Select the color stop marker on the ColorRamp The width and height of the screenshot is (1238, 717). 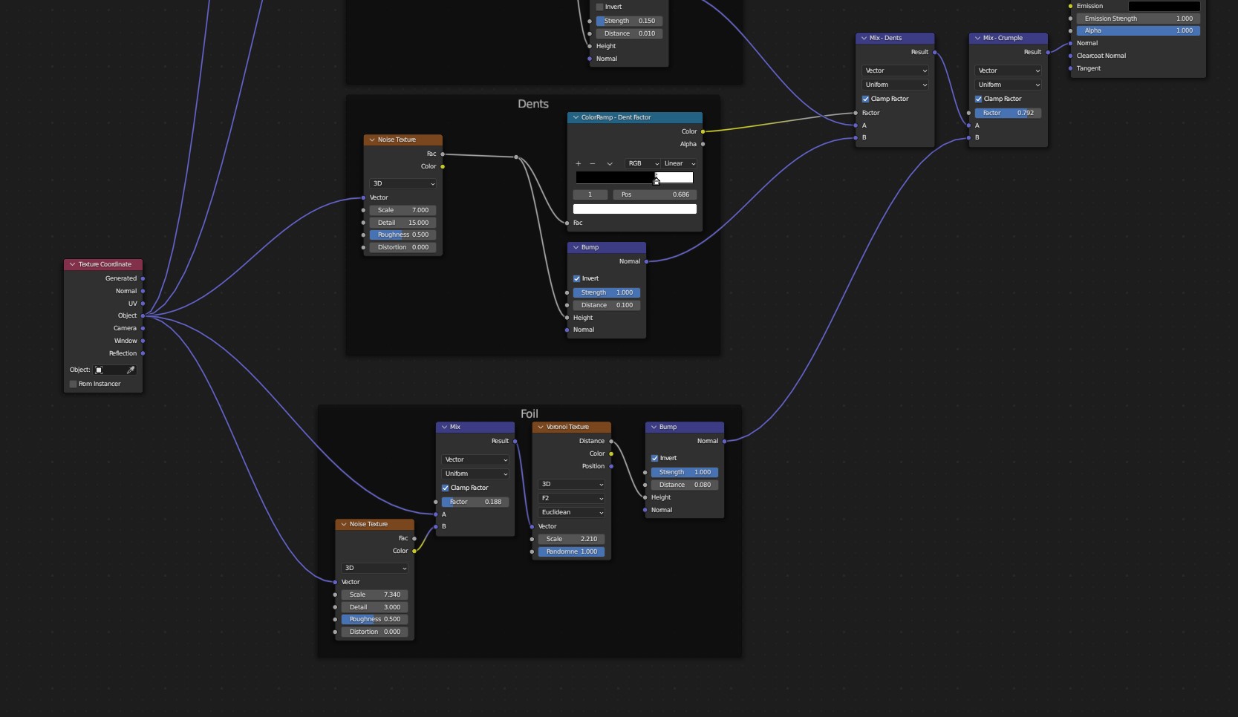[x=657, y=180]
